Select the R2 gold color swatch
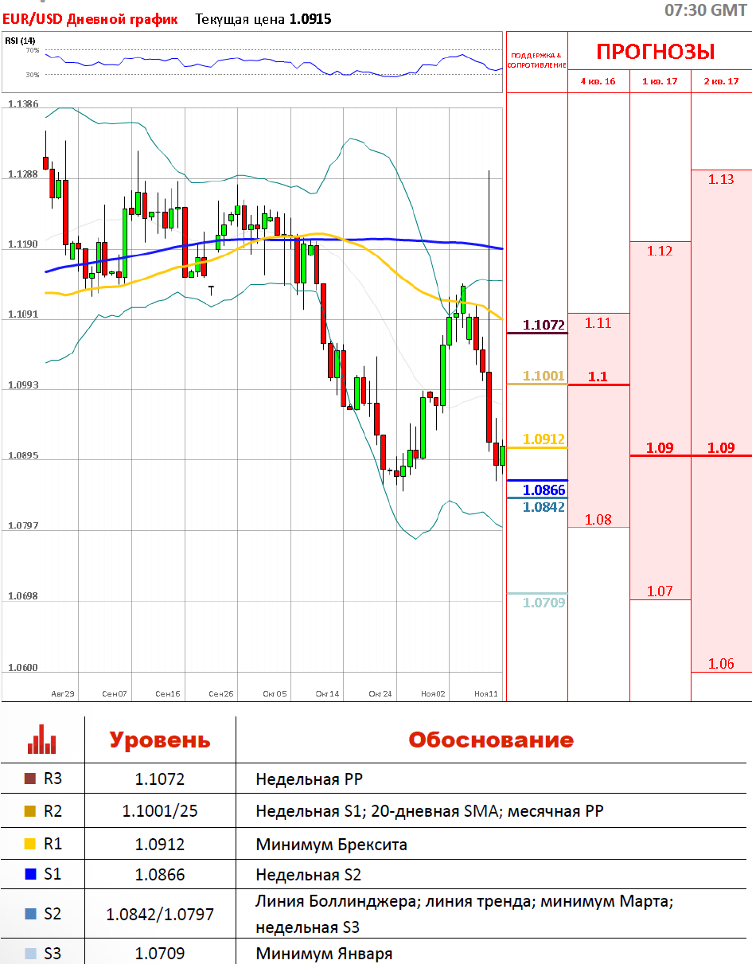The height and width of the screenshot is (964, 752). click(30, 811)
